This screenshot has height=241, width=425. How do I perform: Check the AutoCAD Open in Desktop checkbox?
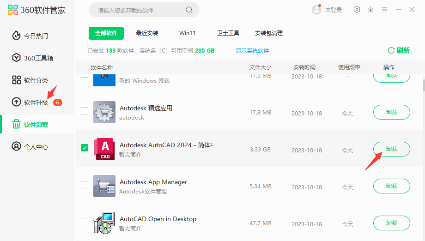tap(85, 222)
